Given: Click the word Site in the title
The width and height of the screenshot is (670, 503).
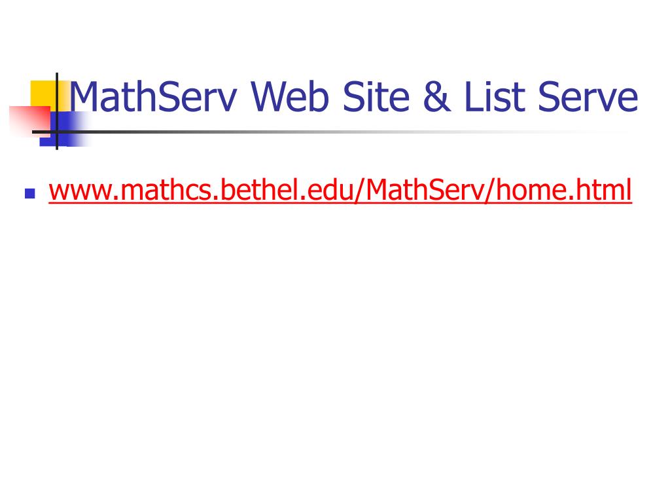Looking at the screenshot, I should [x=376, y=97].
